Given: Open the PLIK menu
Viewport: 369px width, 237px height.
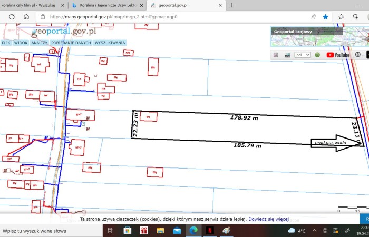Looking at the screenshot, I should [6, 42].
